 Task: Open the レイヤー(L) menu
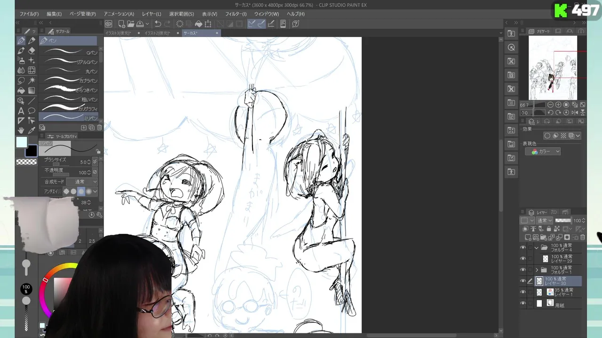click(x=151, y=14)
